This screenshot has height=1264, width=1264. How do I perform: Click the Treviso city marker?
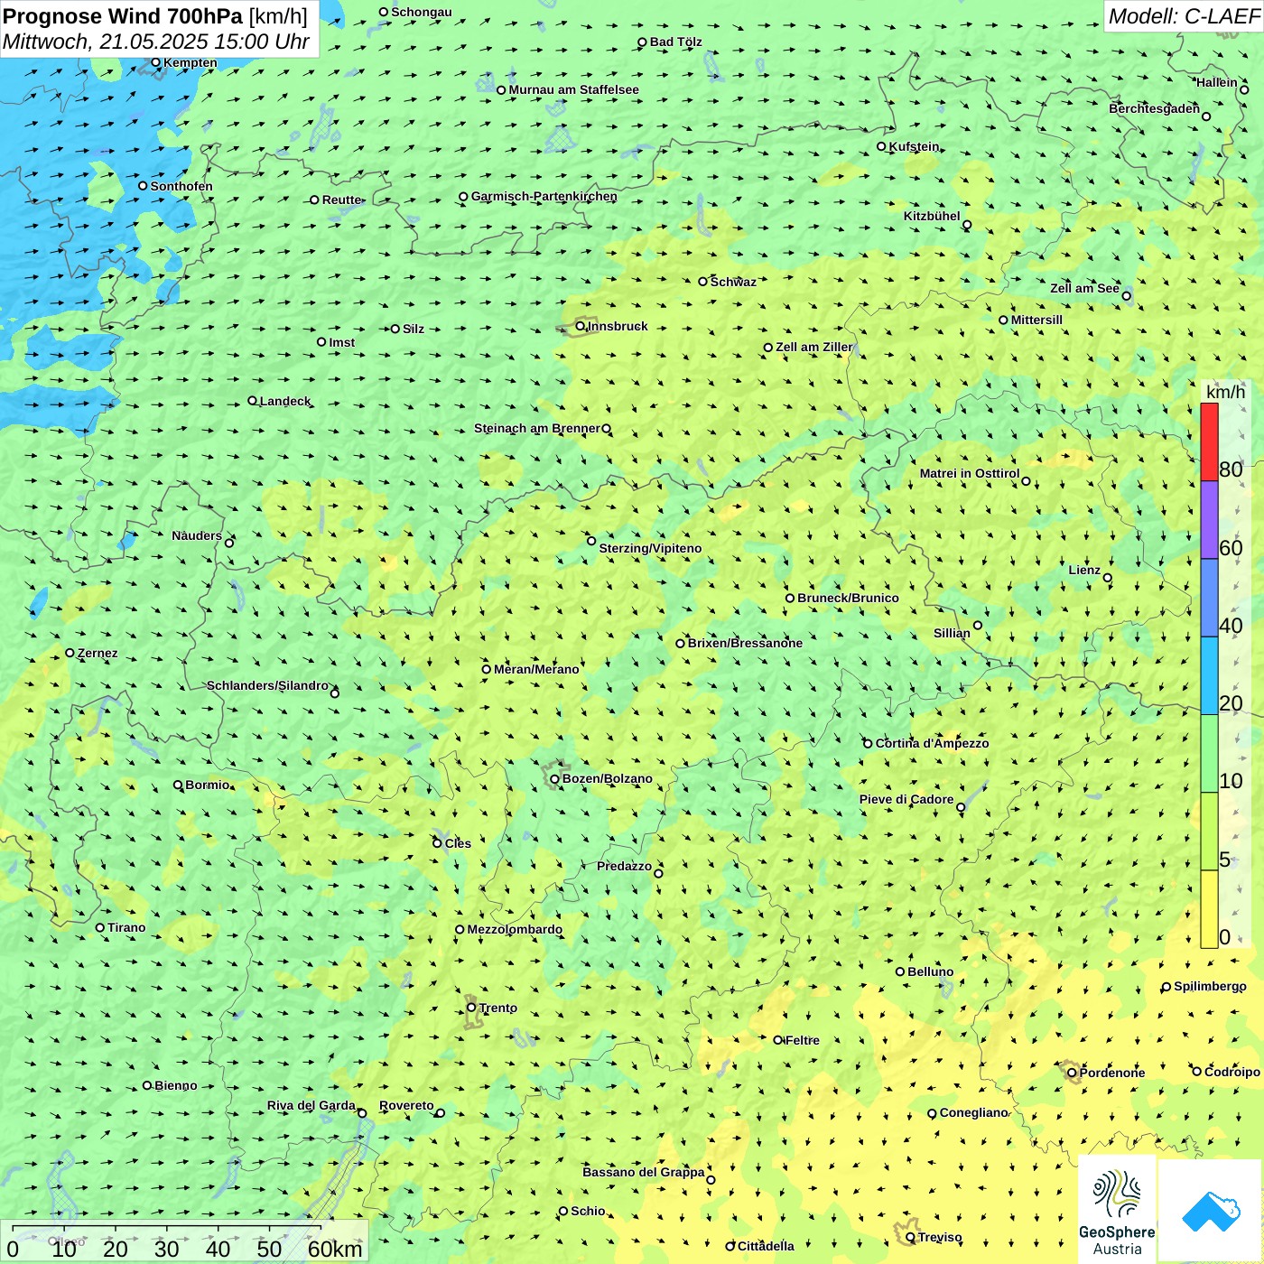[910, 1237]
